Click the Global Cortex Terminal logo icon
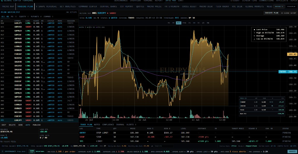This screenshot has width=298, height=154. pyautogui.click(x=2, y=1)
